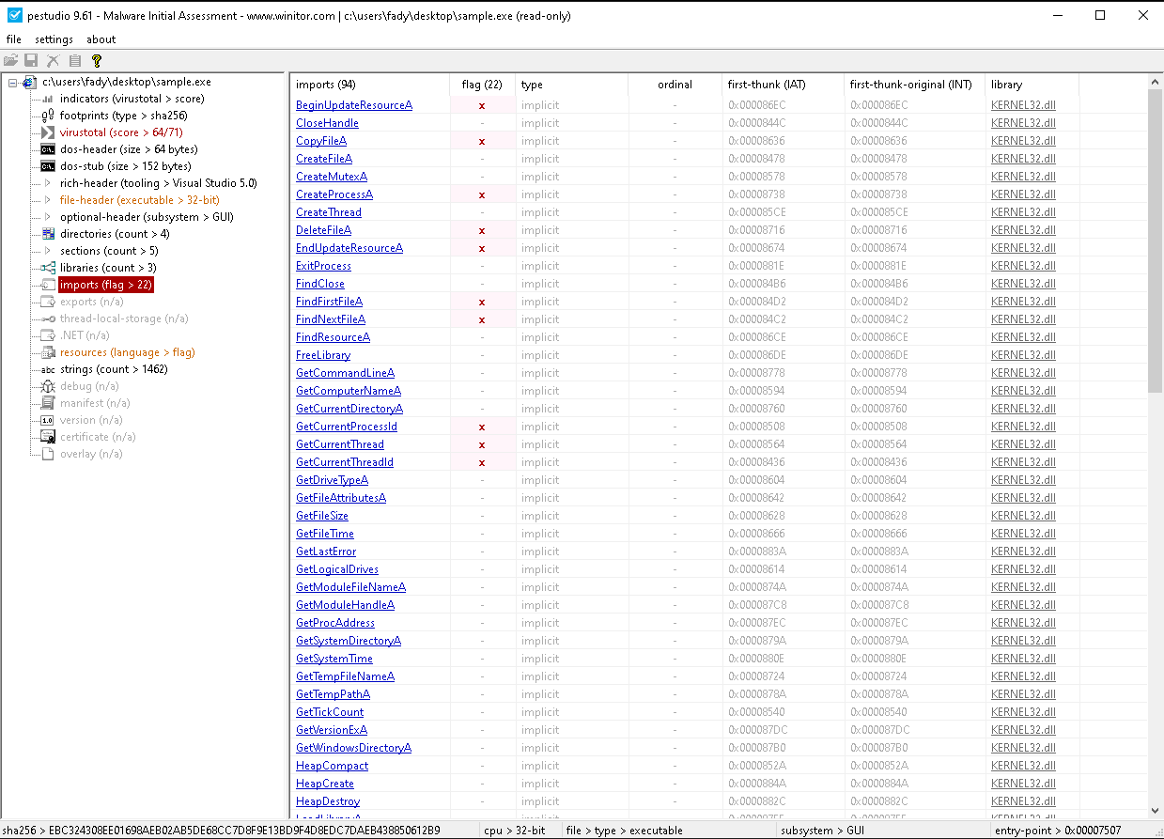1164x839 pixels.
Task: Click the footprints icon in tree
Action: 48,116
